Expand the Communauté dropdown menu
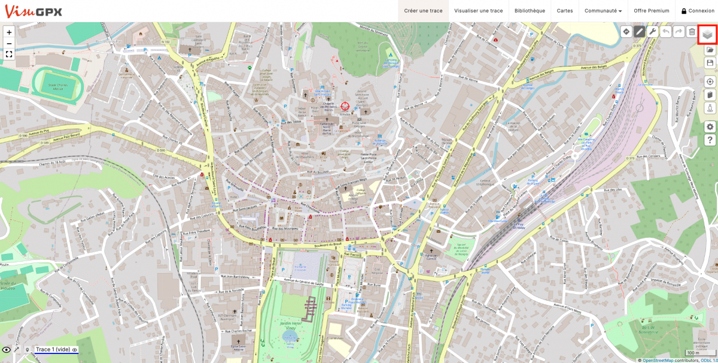718x363 pixels. pyautogui.click(x=603, y=11)
